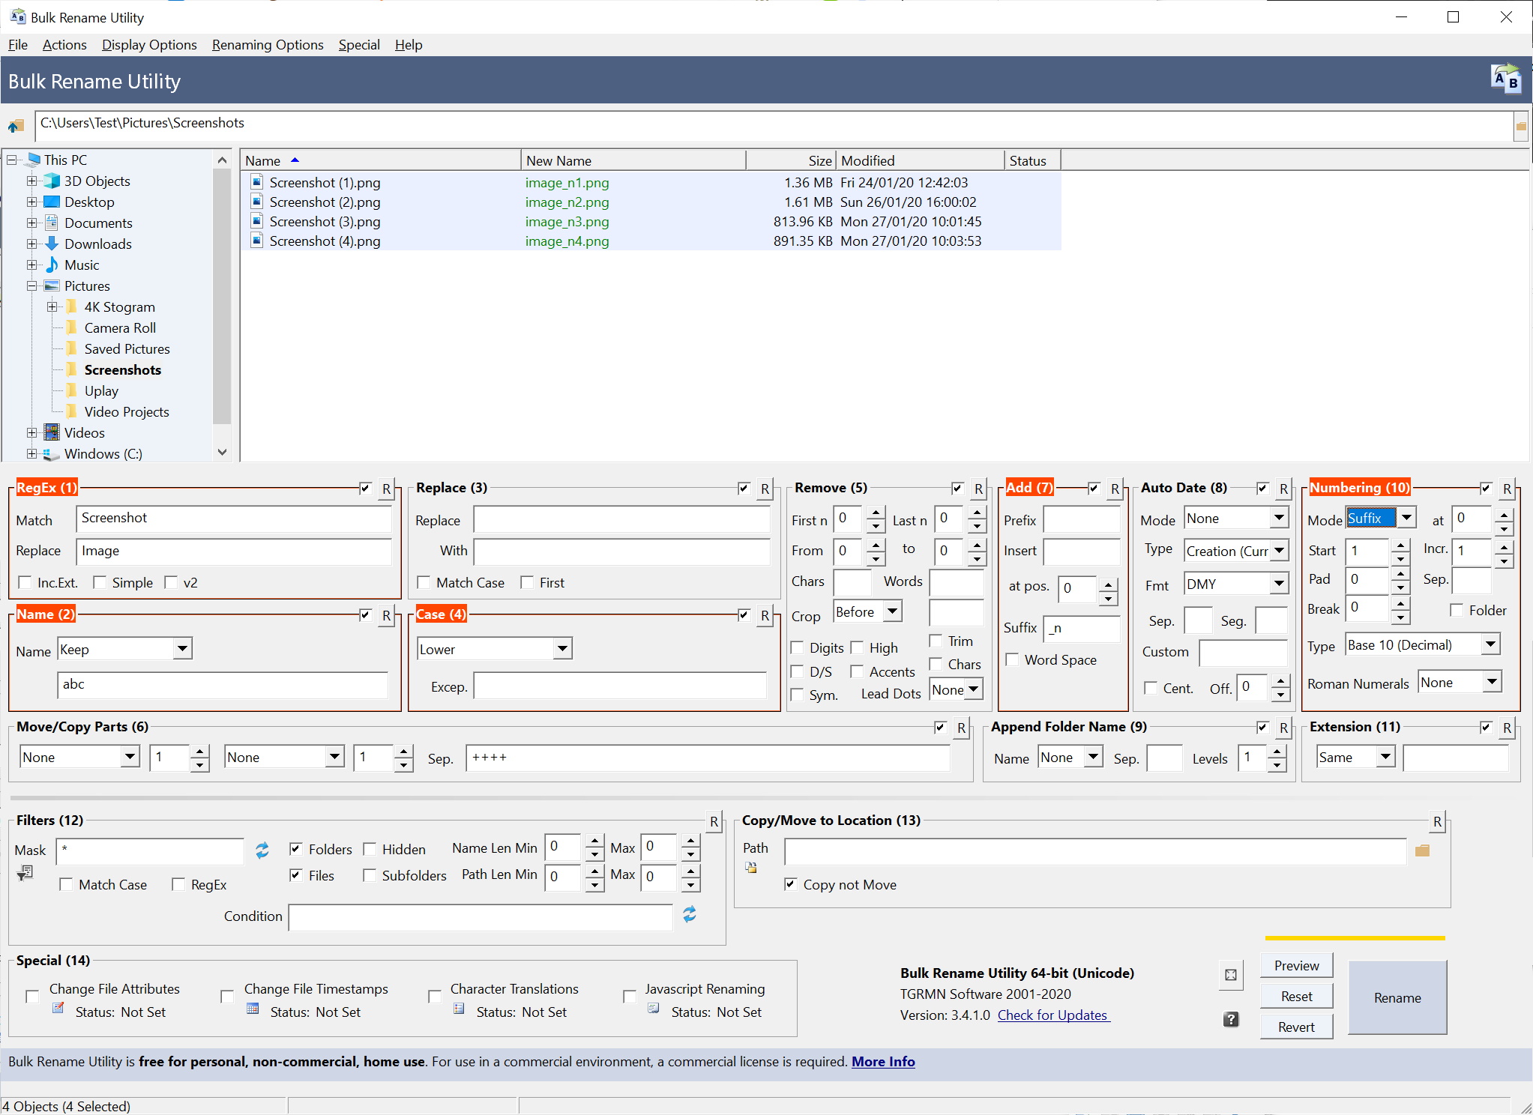This screenshot has width=1533, height=1115.
Task: Click the Rename button to apply changes
Action: coord(1396,997)
